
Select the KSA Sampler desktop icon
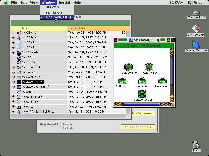pyautogui.click(x=195, y=29)
